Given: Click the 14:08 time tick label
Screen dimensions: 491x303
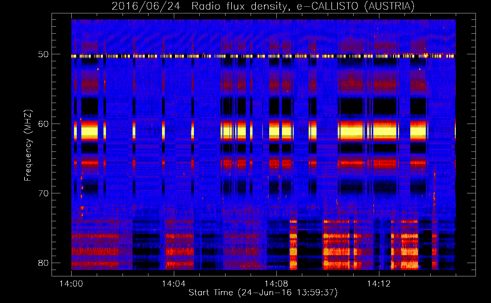Looking at the screenshot, I should [276, 284].
